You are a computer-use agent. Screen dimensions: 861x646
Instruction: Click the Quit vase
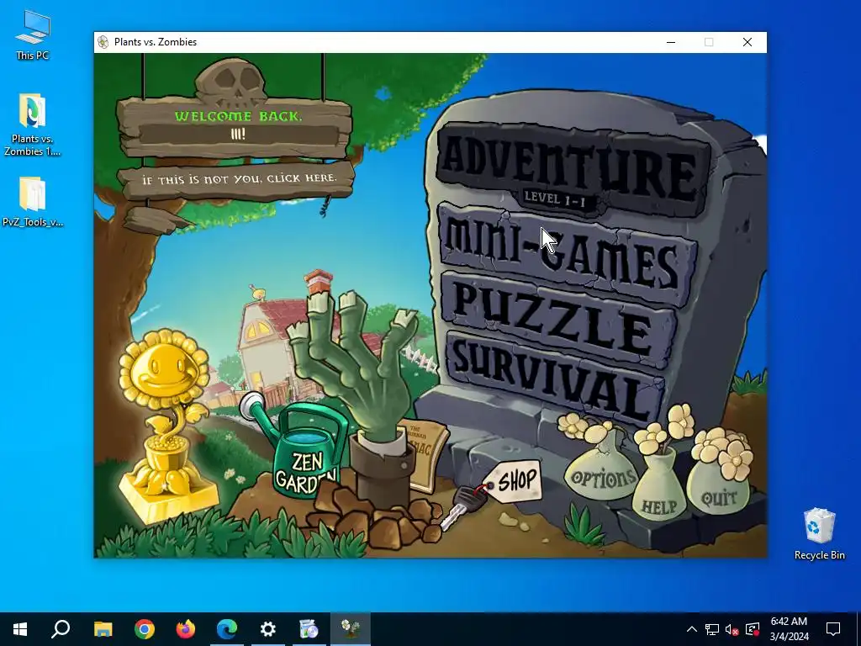pyautogui.click(x=718, y=485)
